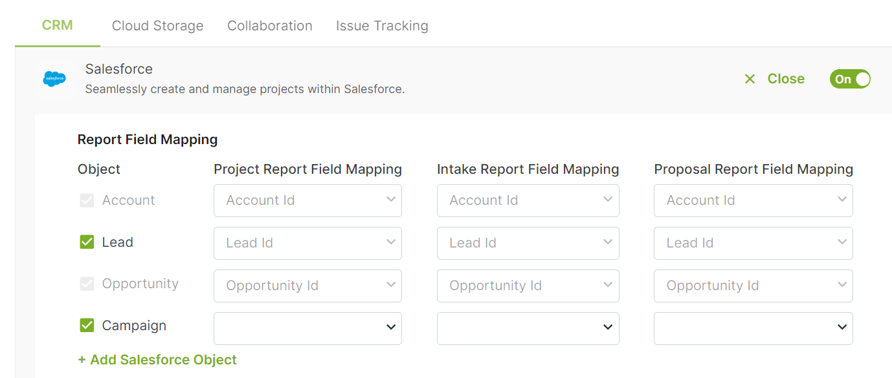The image size is (892, 378).
Task: Open Account Project Report Field Mapping dropdown
Action: pos(307,200)
